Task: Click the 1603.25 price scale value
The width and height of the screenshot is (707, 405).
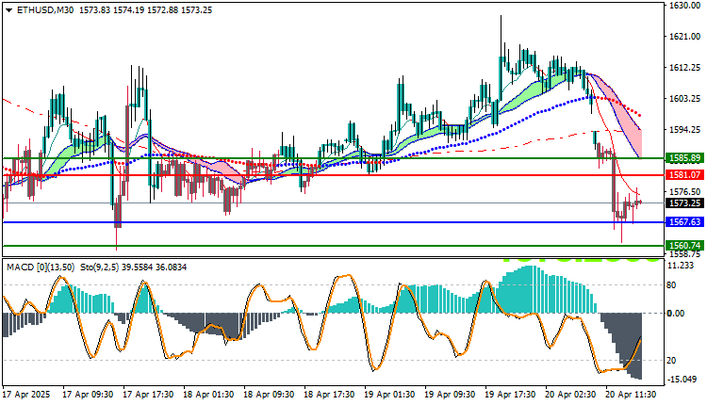Action: [x=685, y=98]
